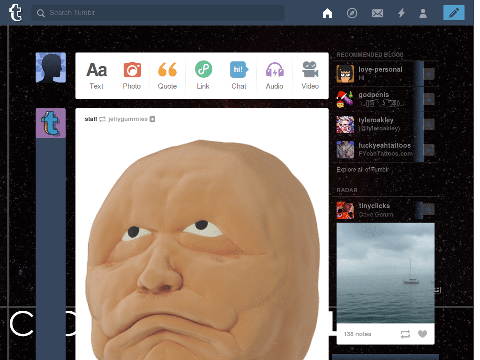Image resolution: width=480 pixels, height=360 pixels.
Task: Open Activity lightning bolt icon
Action: pyautogui.click(x=401, y=13)
